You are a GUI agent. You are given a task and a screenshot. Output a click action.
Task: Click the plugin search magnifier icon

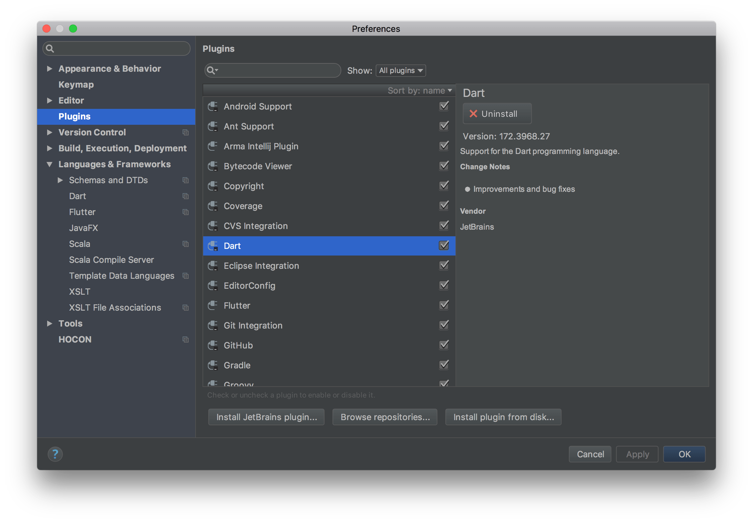pyautogui.click(x=212, y=70)
